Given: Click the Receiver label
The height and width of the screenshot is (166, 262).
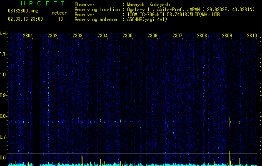Looking at the screenshot, I should click(x=85, y=15).
